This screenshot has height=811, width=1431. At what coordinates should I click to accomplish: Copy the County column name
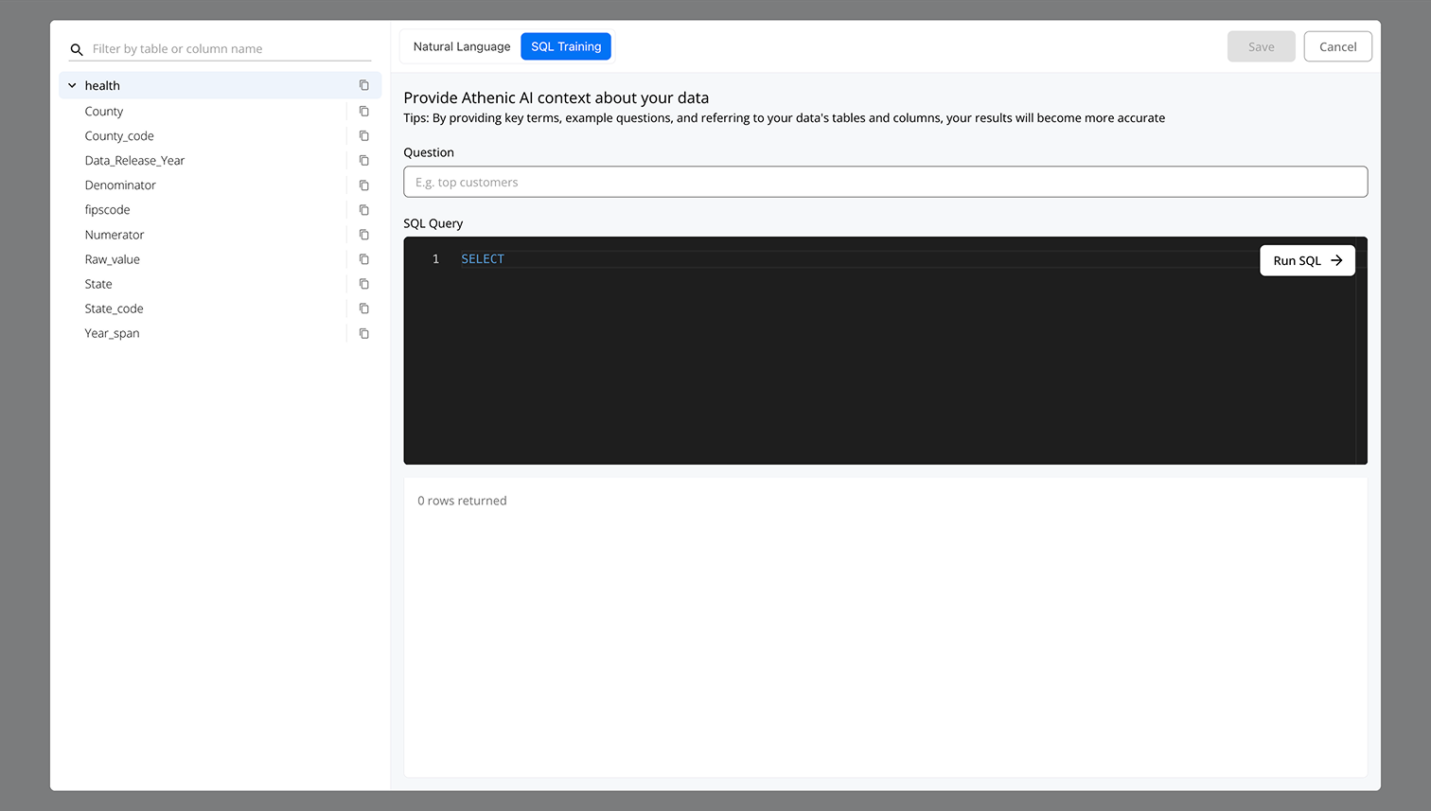click(x=363, y=112)
